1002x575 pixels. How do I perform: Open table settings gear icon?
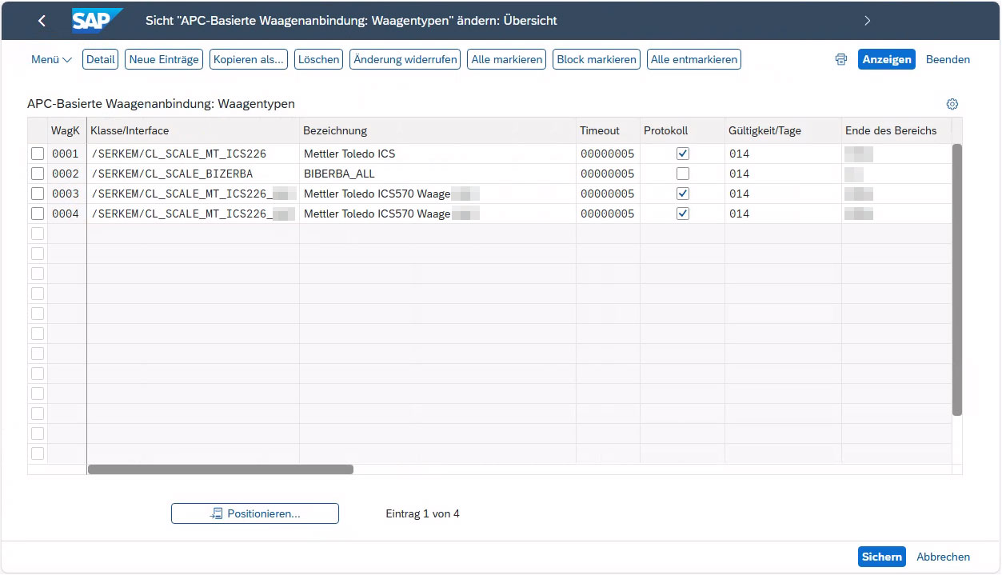coord(952,104)
